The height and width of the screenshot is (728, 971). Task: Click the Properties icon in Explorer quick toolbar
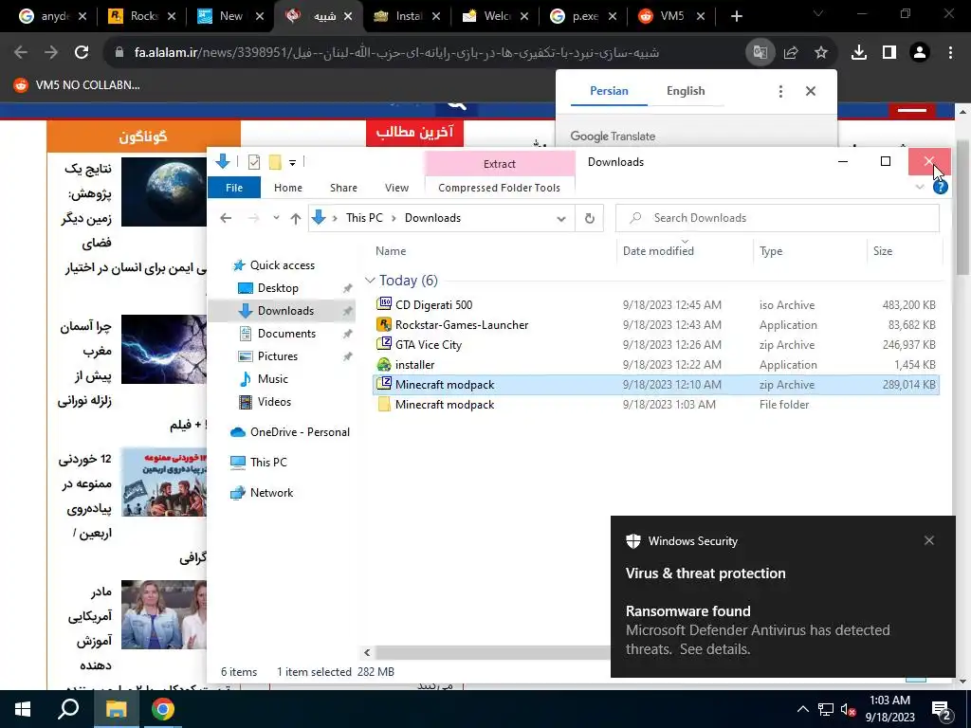(254, 162)
